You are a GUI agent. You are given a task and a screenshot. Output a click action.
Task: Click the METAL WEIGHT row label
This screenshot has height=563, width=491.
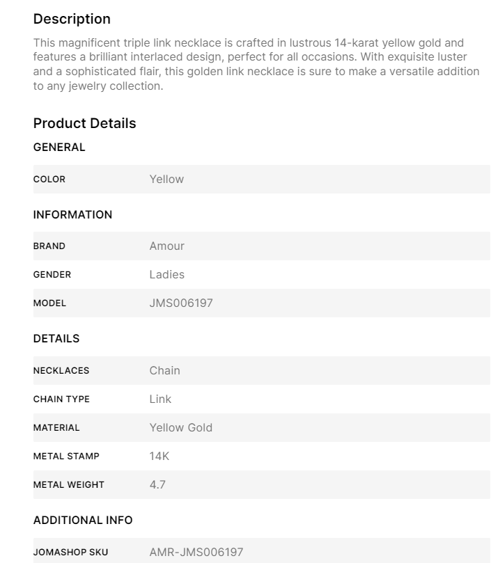pyautogui.click(x=68, y=485)
